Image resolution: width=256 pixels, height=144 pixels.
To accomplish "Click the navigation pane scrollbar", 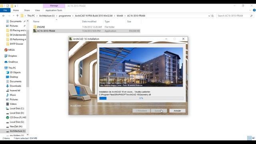I will point(28,58).
